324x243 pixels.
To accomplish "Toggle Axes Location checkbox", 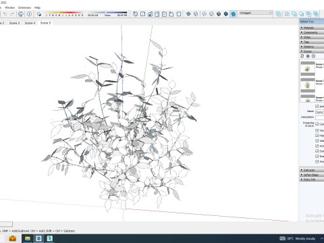I will click(317, 161).
